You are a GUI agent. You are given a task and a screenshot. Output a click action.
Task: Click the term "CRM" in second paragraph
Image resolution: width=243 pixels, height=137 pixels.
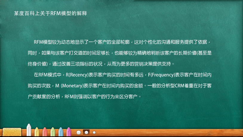point(181,85)
